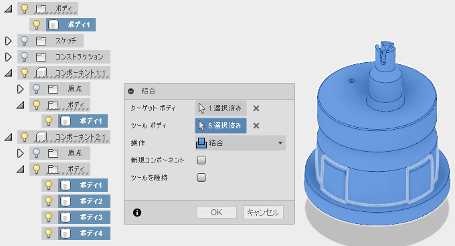Click the body cylinder icon of ボディ4

point(66,233)
